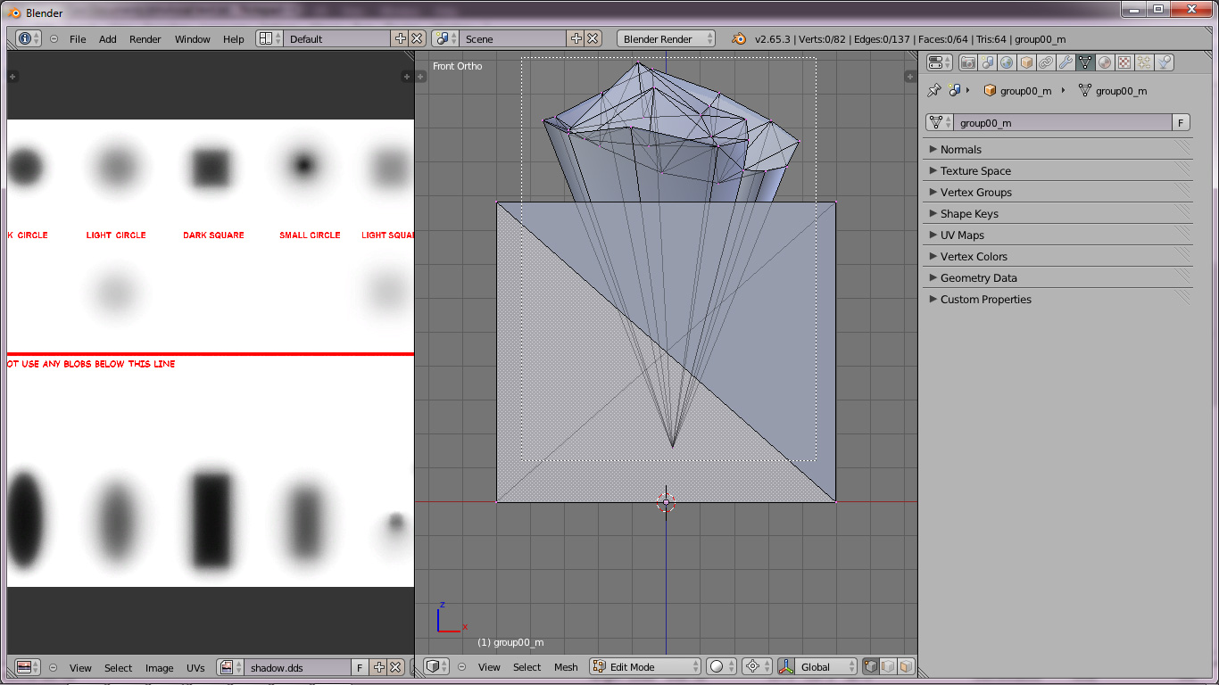Open the Blender Render engine dropdown
The width and height of the screenshot is (1219, 685).
[666, 39]
